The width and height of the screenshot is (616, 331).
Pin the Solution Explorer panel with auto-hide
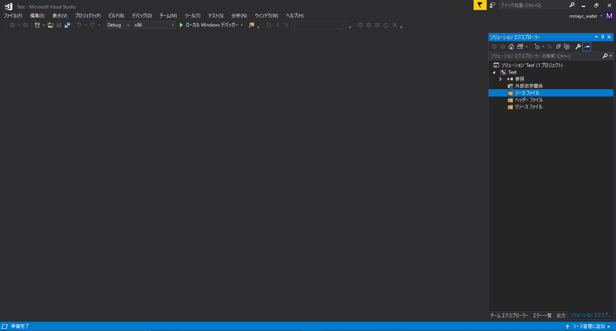pos(603,37)
